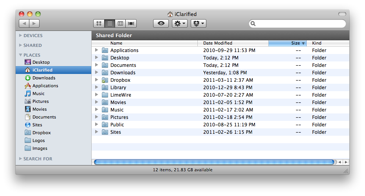
Task: Select the LimeWire folder row
Action: click(121, 95)
